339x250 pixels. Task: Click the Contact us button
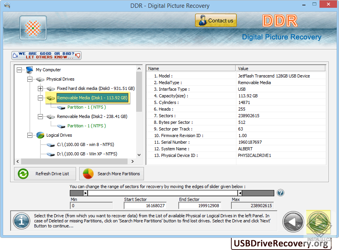pos(216,20)
